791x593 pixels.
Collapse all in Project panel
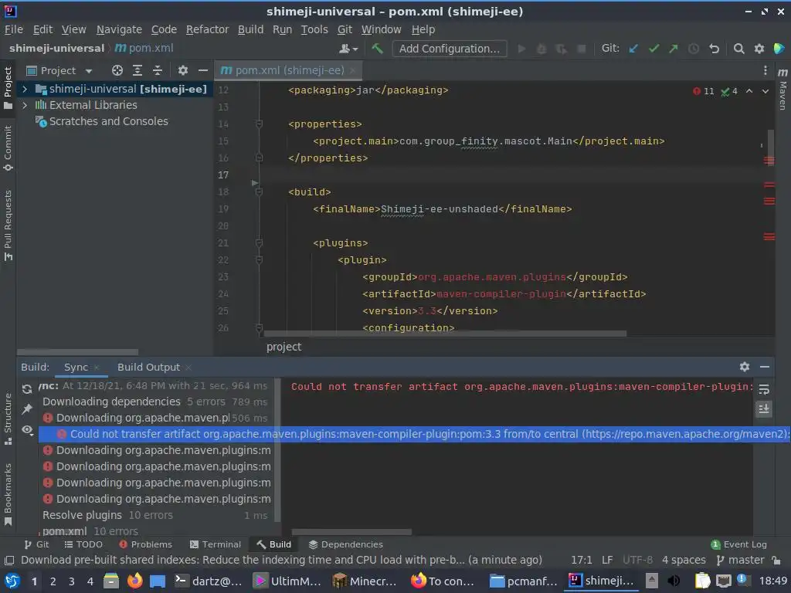[x=158, y=70]
